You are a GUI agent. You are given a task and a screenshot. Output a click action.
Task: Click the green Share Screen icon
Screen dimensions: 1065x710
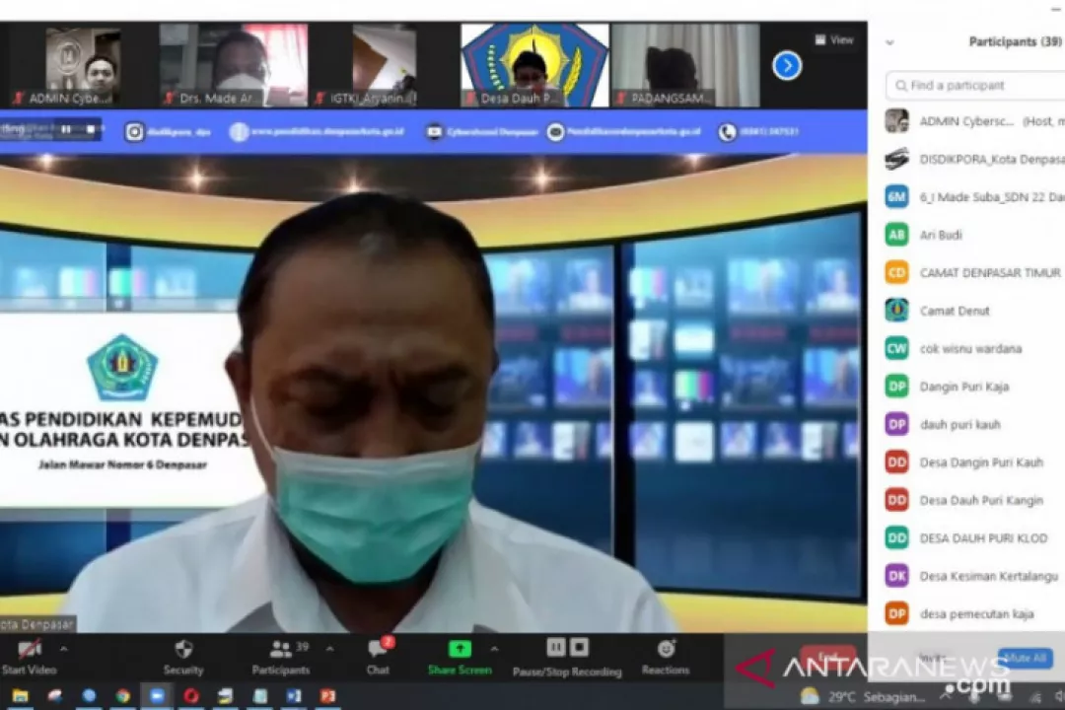pos(460,649)
